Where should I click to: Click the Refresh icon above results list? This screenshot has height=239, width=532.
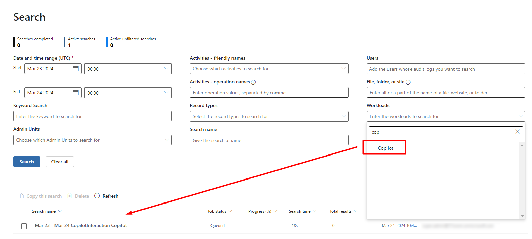(x=97, y=196)
